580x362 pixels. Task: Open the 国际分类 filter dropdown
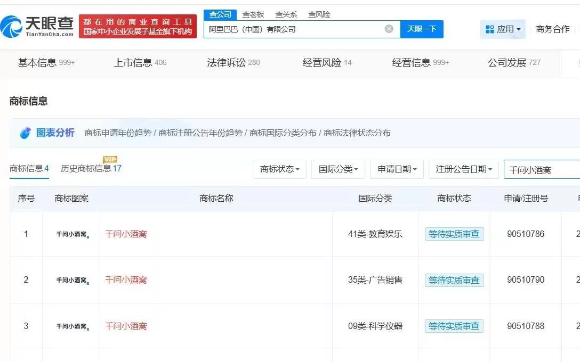[x=338, y=169]
